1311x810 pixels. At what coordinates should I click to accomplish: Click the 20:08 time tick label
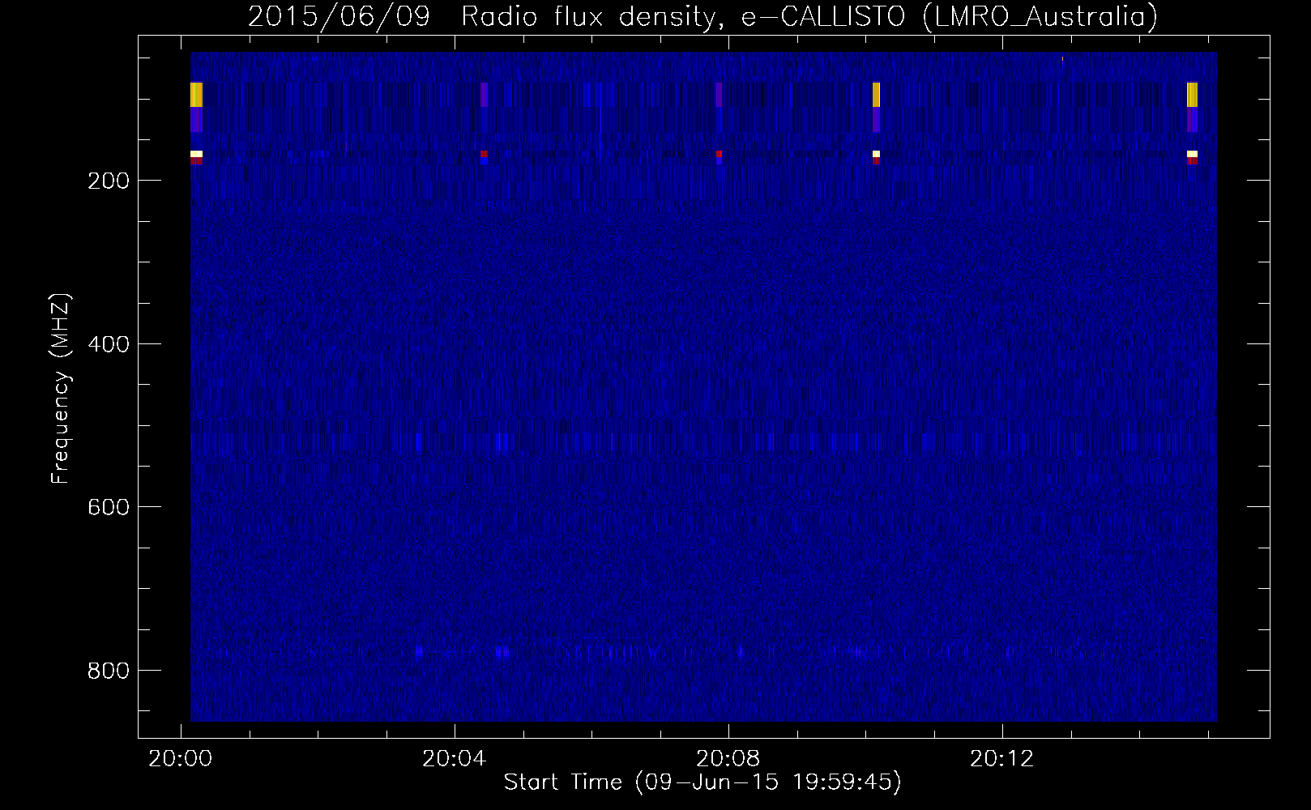point(728,759)
